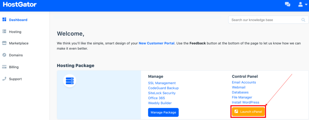Follow the New Customer Portal link
Image resolution: width=309 pixels, height=120 pixels.
[x=157, y=43]
